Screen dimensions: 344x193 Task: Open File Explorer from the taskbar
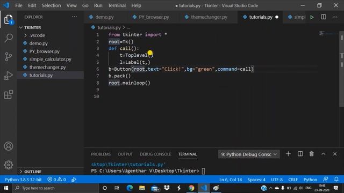pyautogui.click(x=142, y=188)
